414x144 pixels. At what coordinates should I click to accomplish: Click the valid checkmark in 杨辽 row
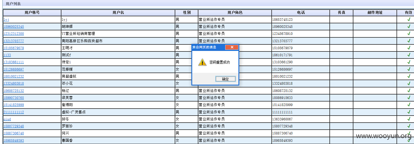coord(409,91)
